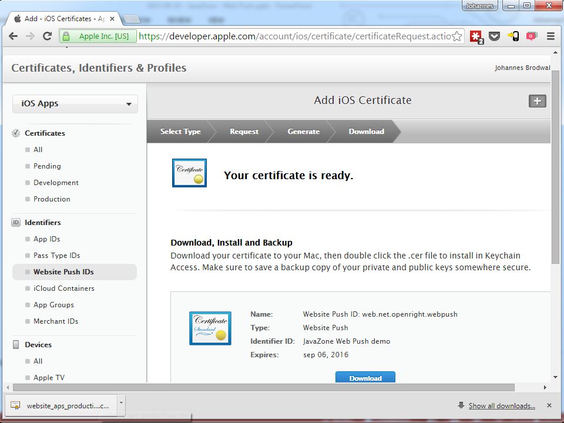The width and height of the screenshot is (564, 423).
Task: Open Production certificates
Action: click(52, 199)
